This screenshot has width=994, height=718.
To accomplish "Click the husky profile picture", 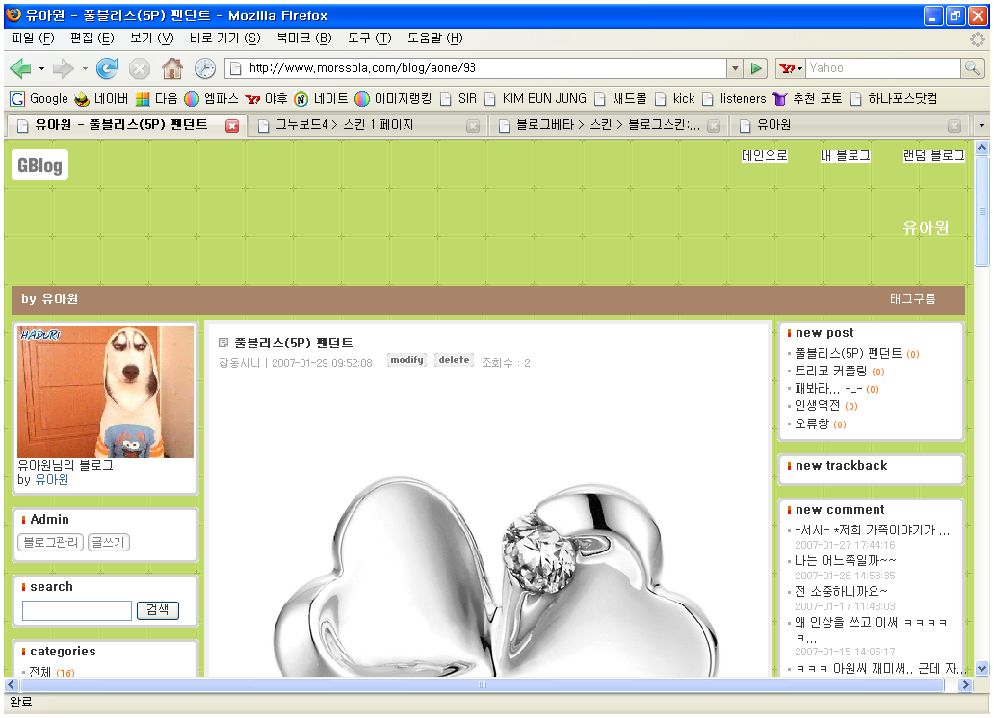I will tap(105, 393).
